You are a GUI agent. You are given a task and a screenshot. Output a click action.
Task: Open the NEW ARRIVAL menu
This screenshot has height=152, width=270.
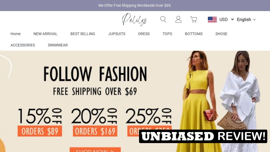click(x=45, y=34)
